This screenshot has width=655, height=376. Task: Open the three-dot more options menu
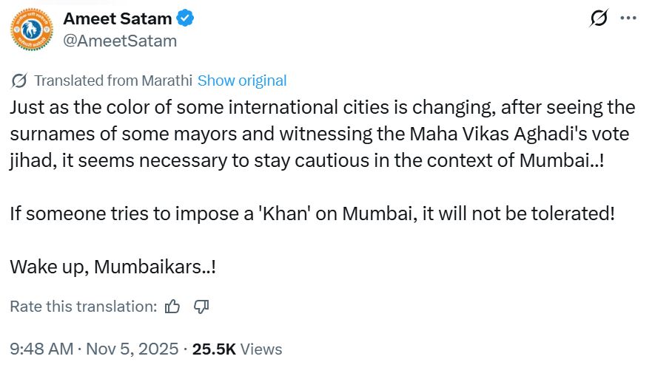pyautogui.click(x=628, y=19)
